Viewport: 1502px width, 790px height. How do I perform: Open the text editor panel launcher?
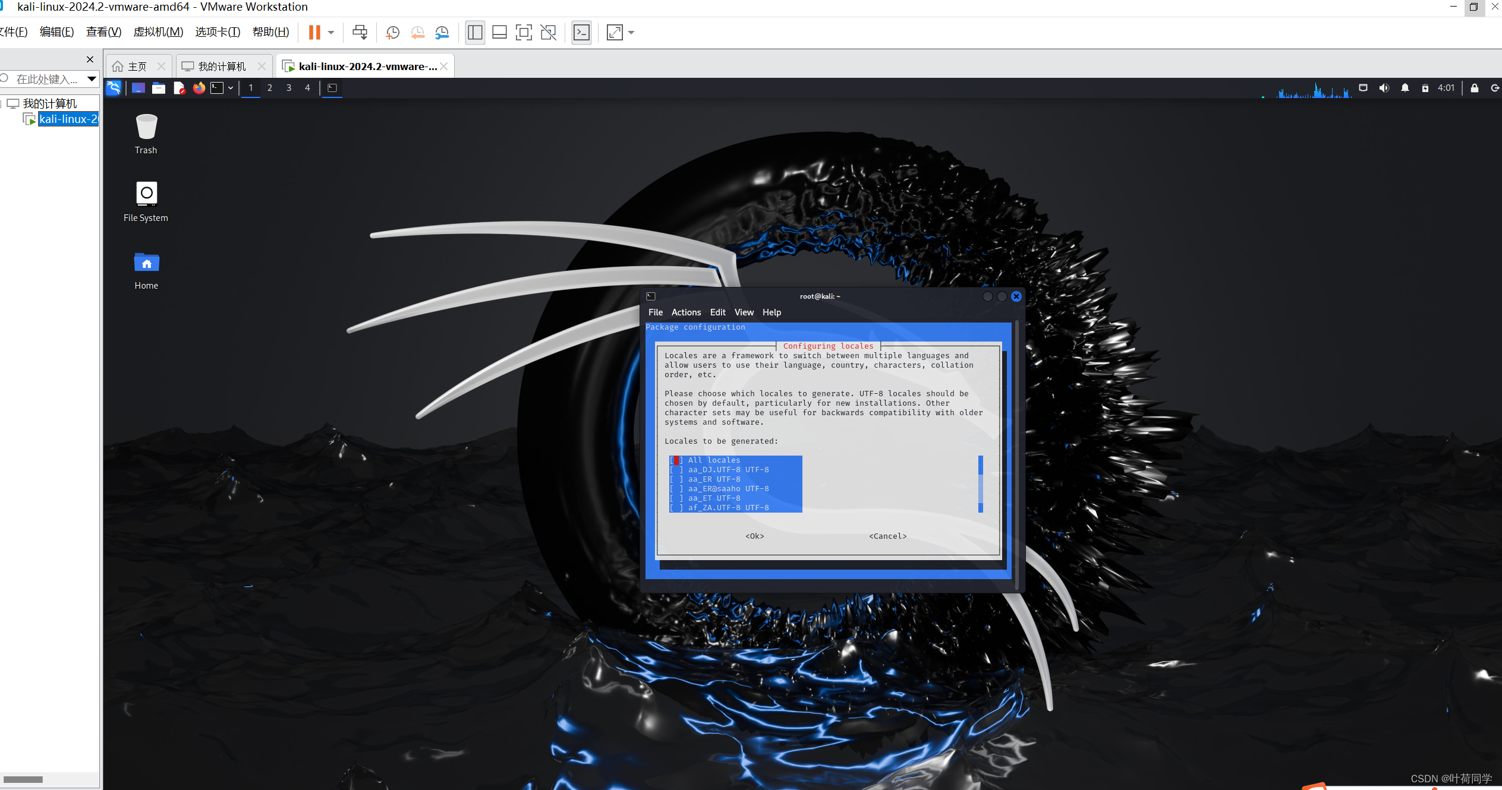click(x=179, y=88)
